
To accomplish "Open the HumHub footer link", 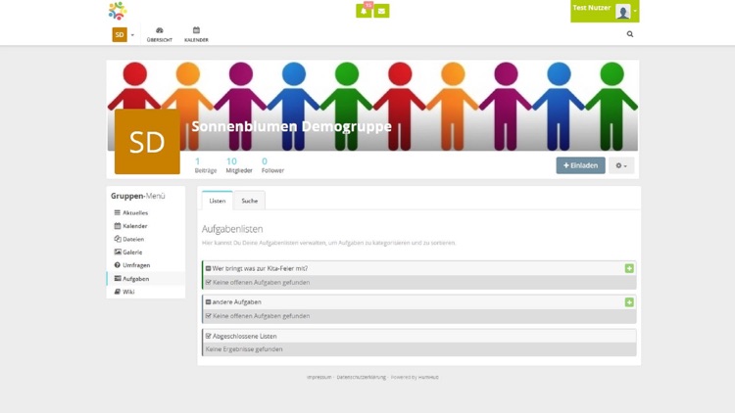I will coord(428,377).
